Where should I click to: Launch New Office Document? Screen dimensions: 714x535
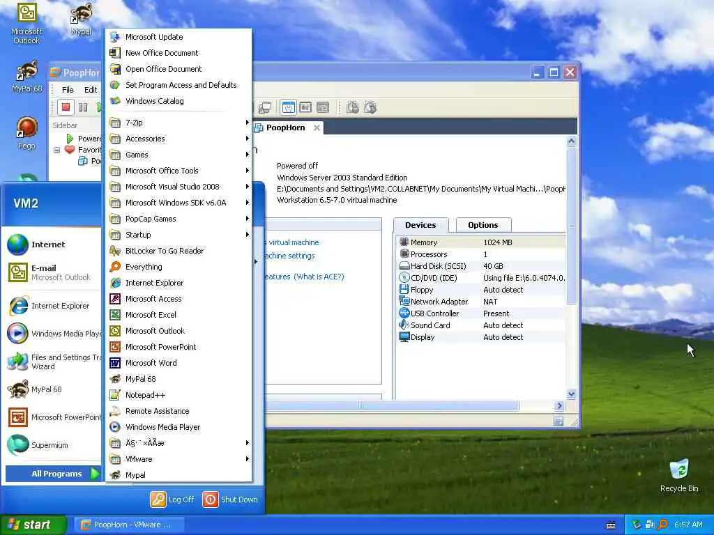[x=178, y=53]
